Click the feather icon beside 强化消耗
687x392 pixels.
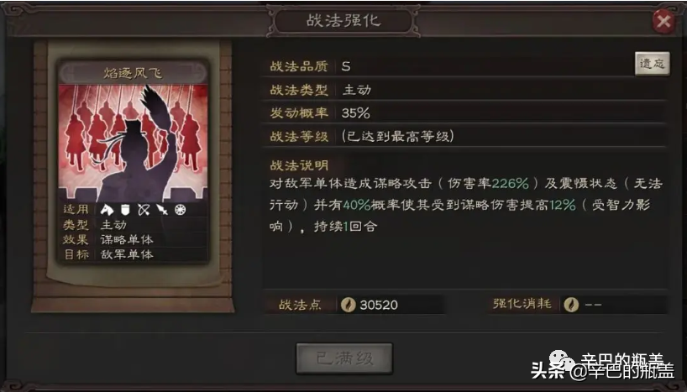pyautogui.click(x=571, y=304)
